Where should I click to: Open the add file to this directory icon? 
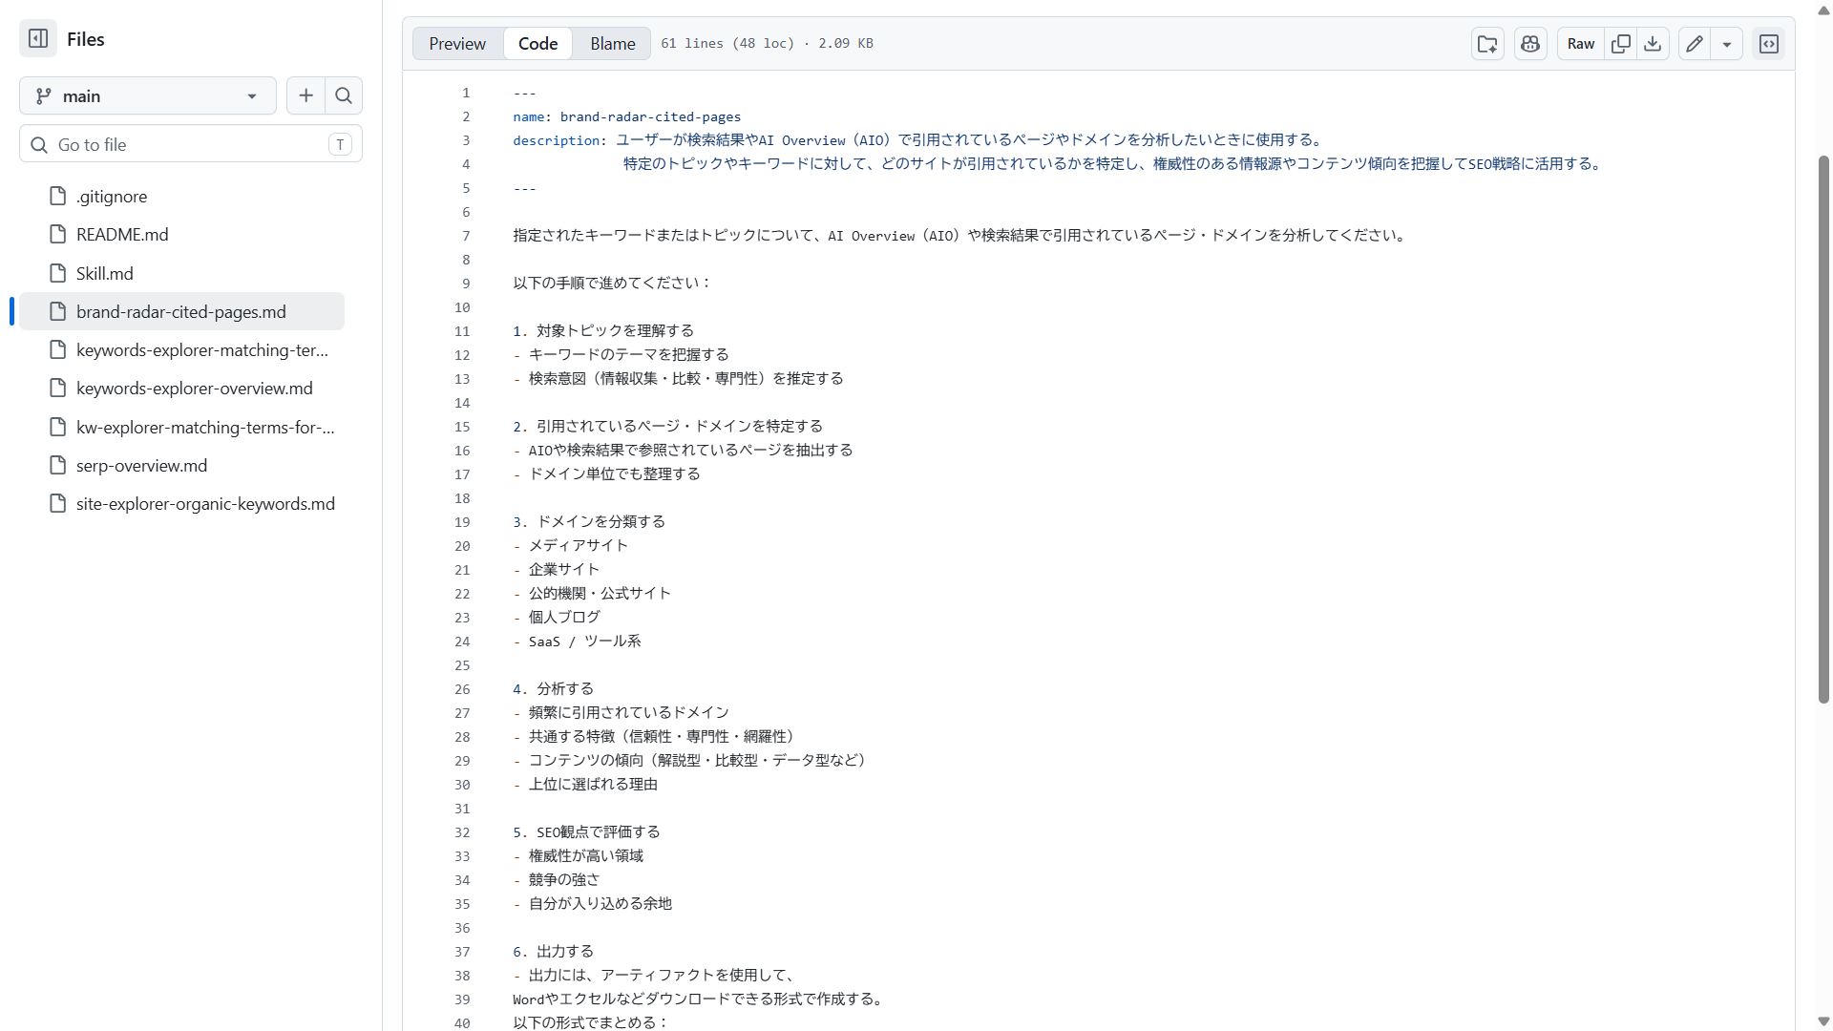(x=1487, y=44)
